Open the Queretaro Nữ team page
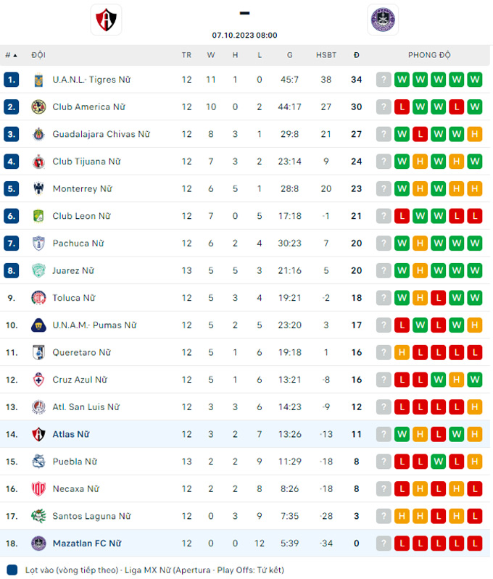493x579 pixels. tap(81, 352)
